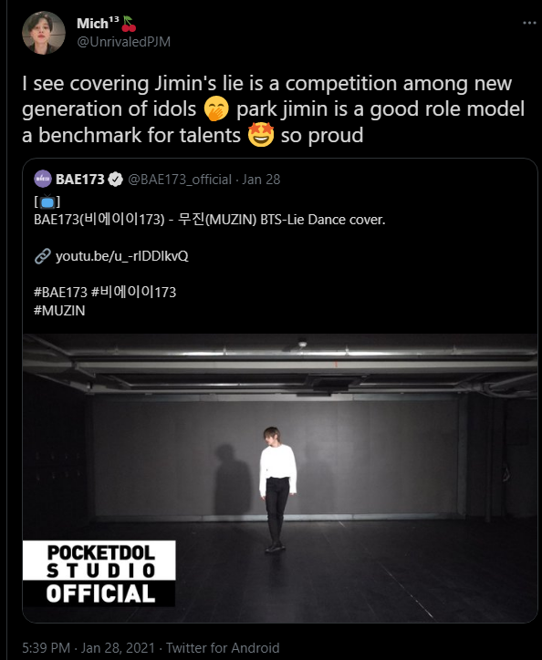This screenshot has width=542, height=660.
Task: Open the youtu.be/u_-rIDDIkvQ link
Action: (x=121, y=256)
